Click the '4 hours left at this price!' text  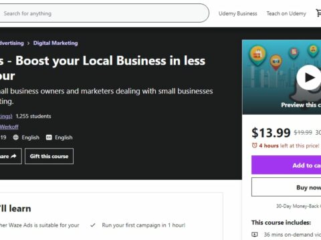tap(289, 145)
